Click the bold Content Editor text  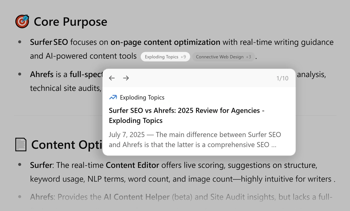click(132, 165)
